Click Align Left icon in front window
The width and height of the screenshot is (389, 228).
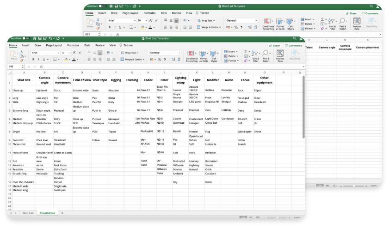[x=89, y=60]
